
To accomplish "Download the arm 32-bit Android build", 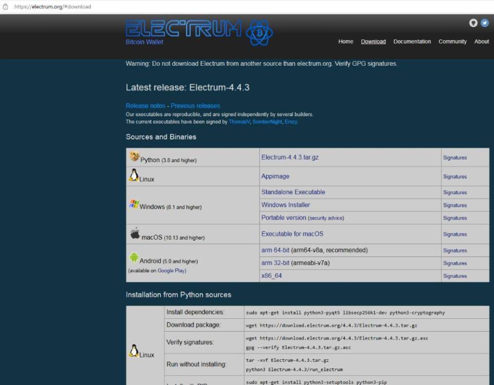I will tap(275, 263).
